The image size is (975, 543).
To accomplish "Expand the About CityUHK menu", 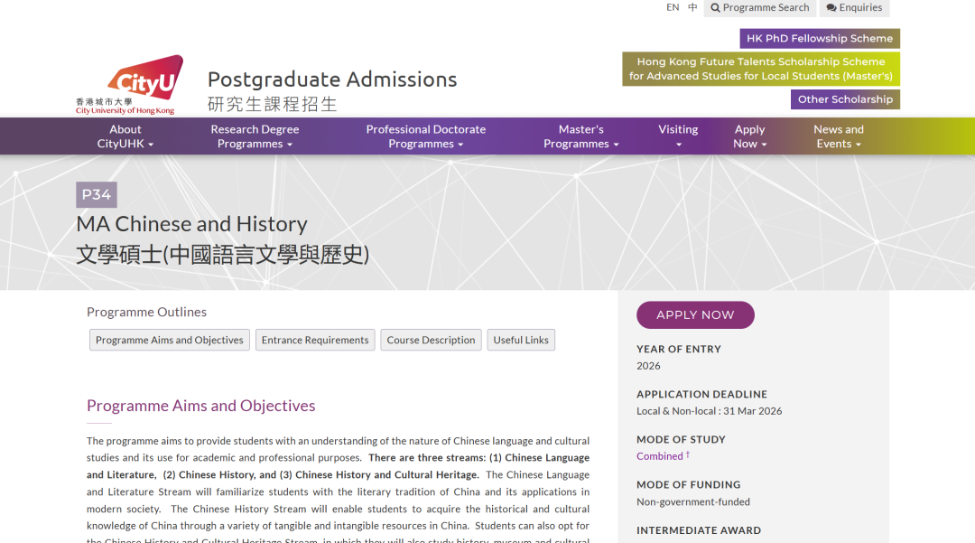I will coord(125,136).
